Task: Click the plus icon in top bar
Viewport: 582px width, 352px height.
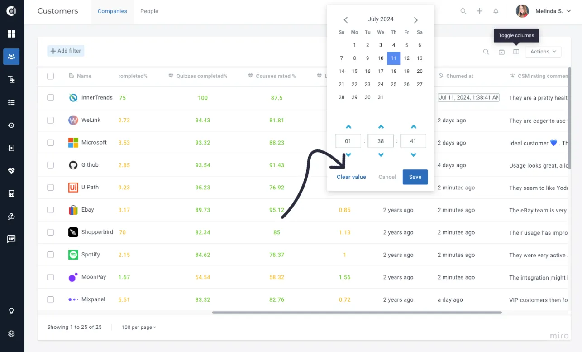Action: tap(479, 11)
